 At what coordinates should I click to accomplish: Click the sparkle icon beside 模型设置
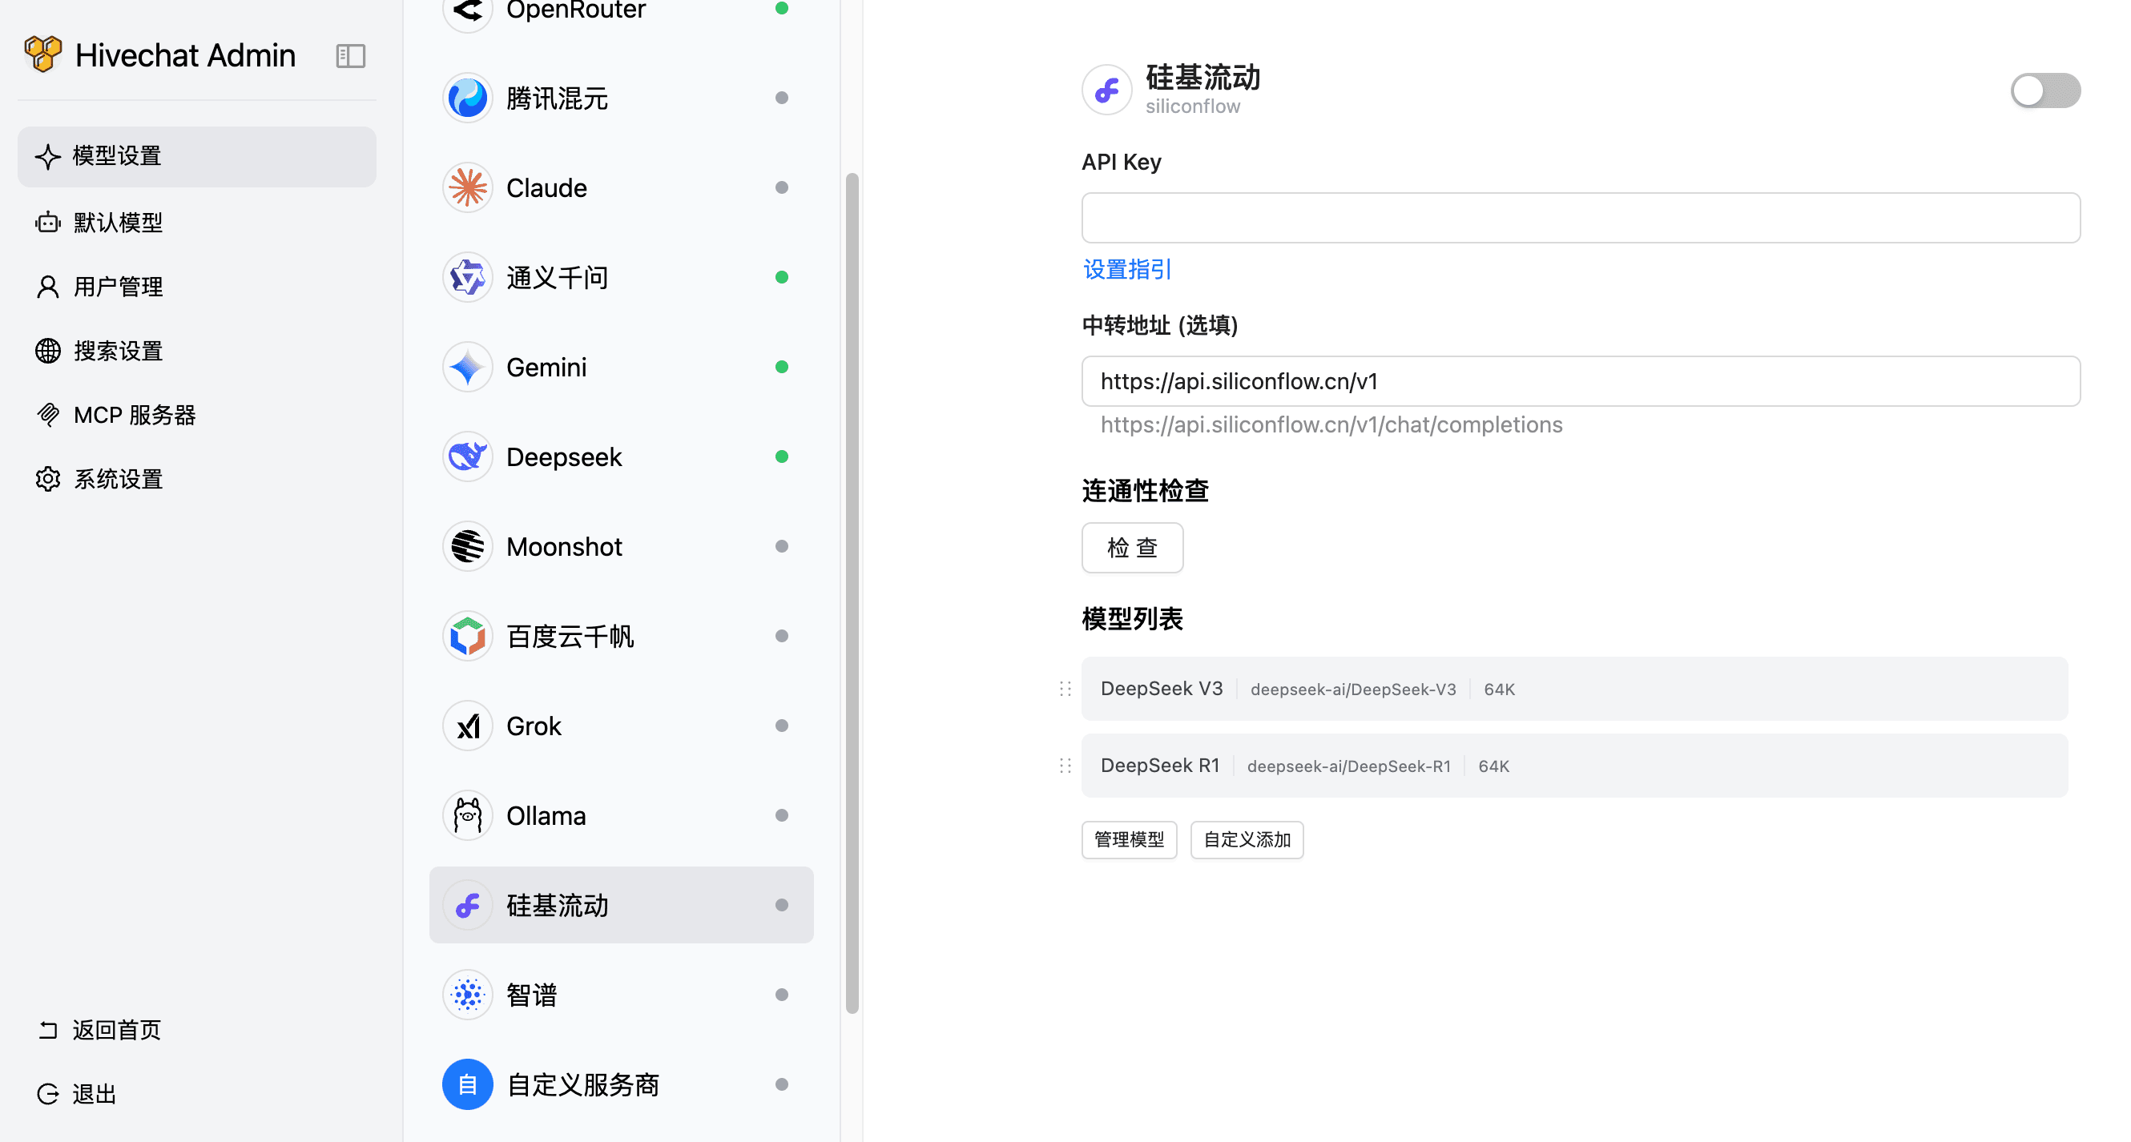click(x=48, y=156)
